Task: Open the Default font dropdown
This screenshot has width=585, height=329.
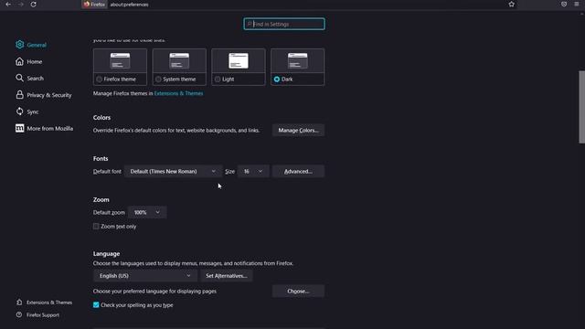Action: (x=173, y=171)
